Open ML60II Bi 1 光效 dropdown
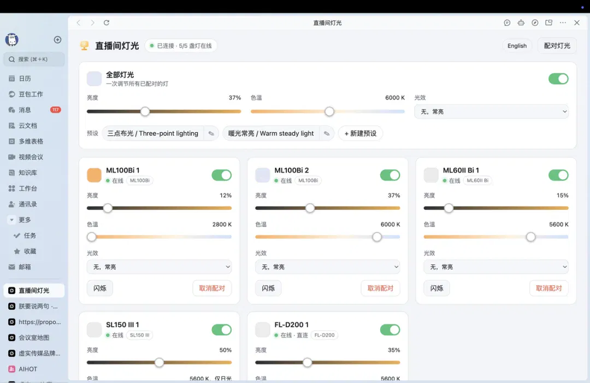Image resolution: width=590 pixels, height=383 pixels. tap(496, 267)
